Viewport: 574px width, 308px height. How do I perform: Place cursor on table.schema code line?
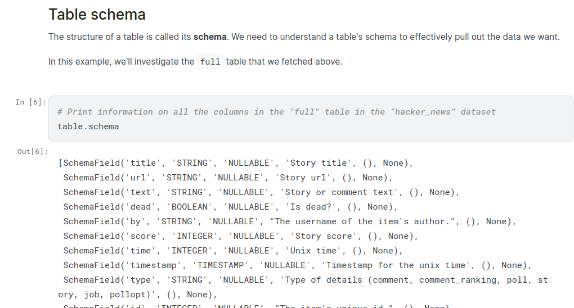[x=88, y=126]
